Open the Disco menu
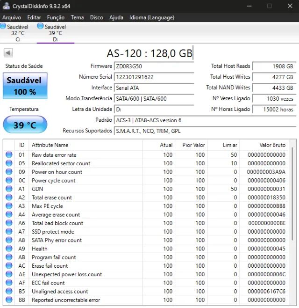 pyautogui.click(x=96, y=17)
